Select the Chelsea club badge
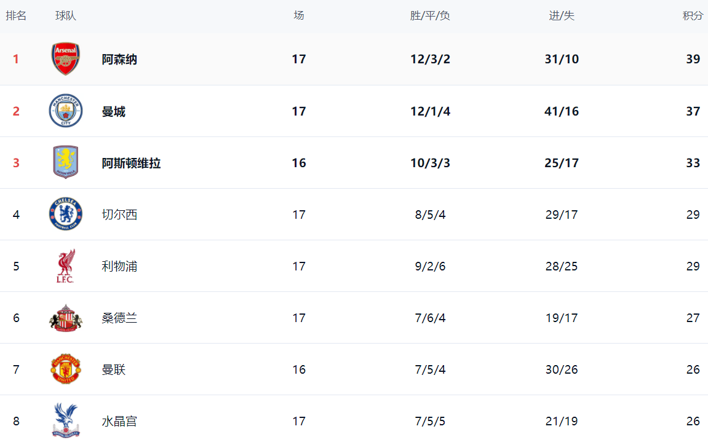708x445 pixels. [x=65, y=215]
